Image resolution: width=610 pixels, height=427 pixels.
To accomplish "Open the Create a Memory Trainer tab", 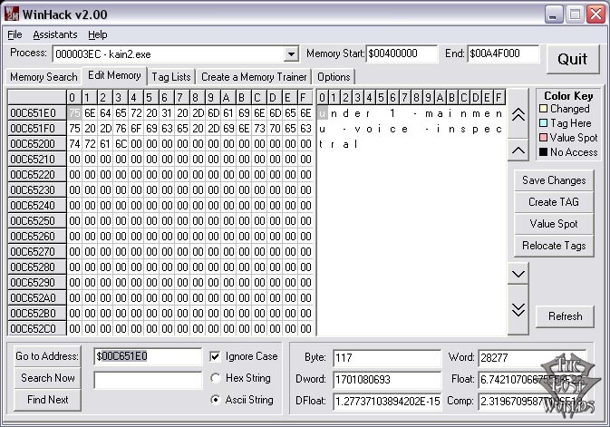I will [x=254, y=77].
